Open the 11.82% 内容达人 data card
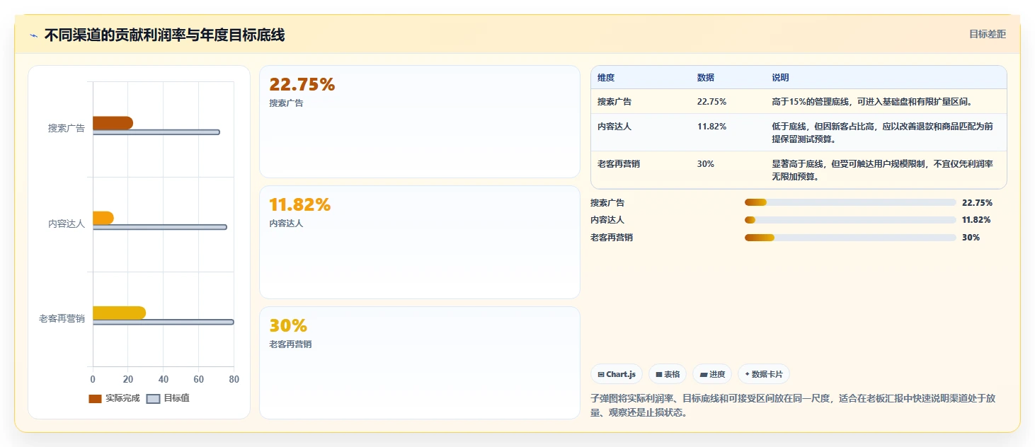This screenshot has height=447, width=1035. pos(420,242)
